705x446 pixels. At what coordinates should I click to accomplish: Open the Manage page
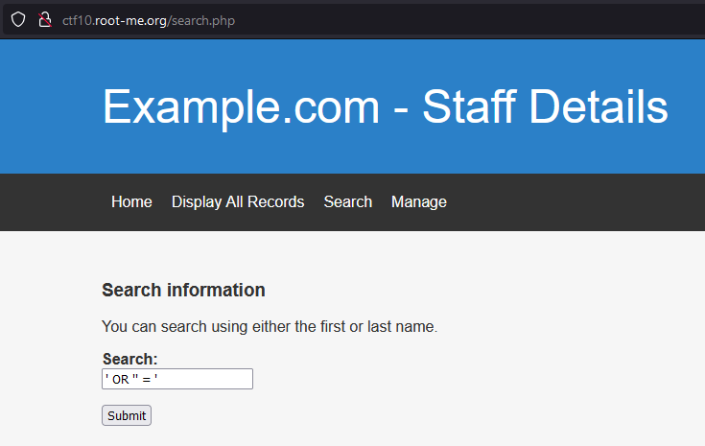coord(418,201)
